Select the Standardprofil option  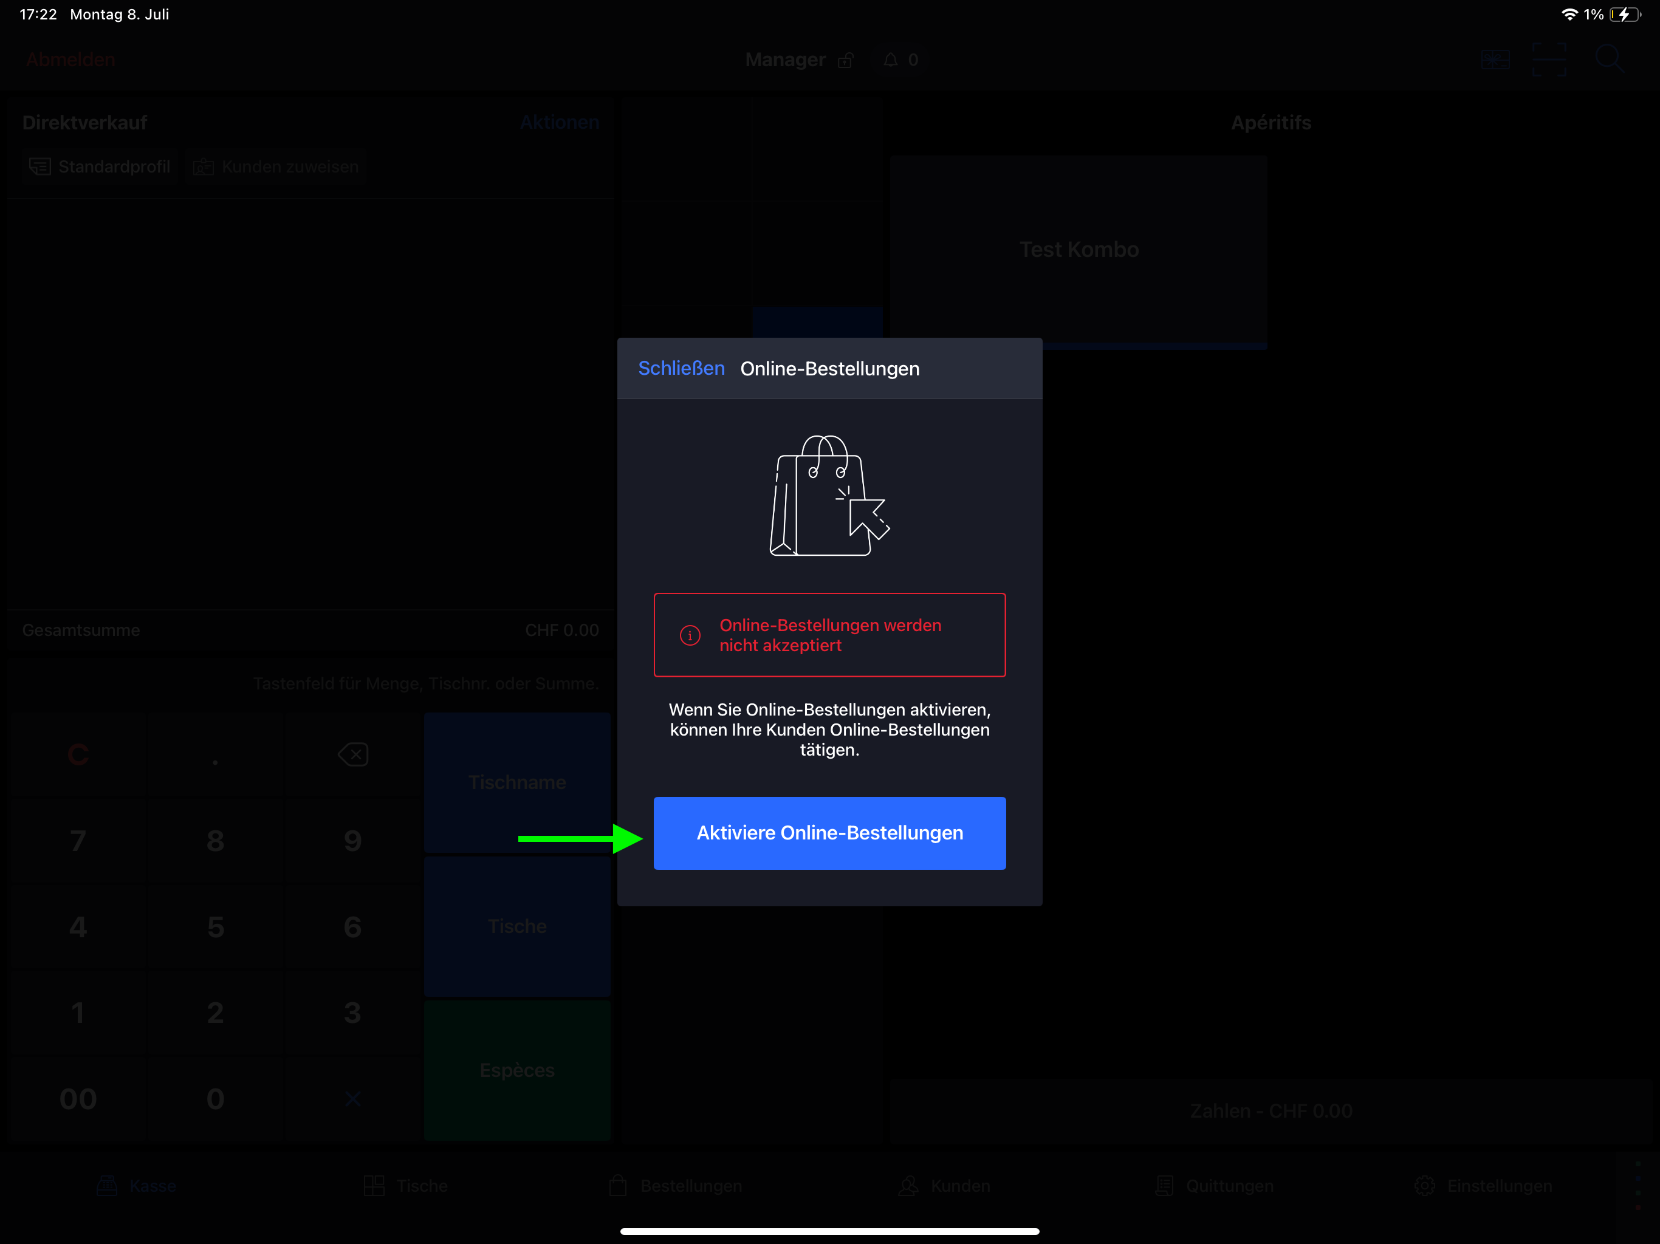click(100, 166)
